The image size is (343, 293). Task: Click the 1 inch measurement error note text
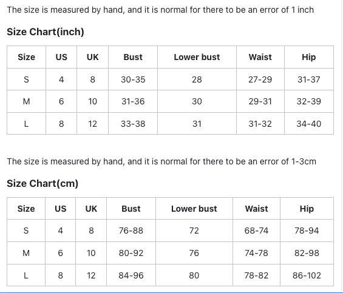(160, 10)
